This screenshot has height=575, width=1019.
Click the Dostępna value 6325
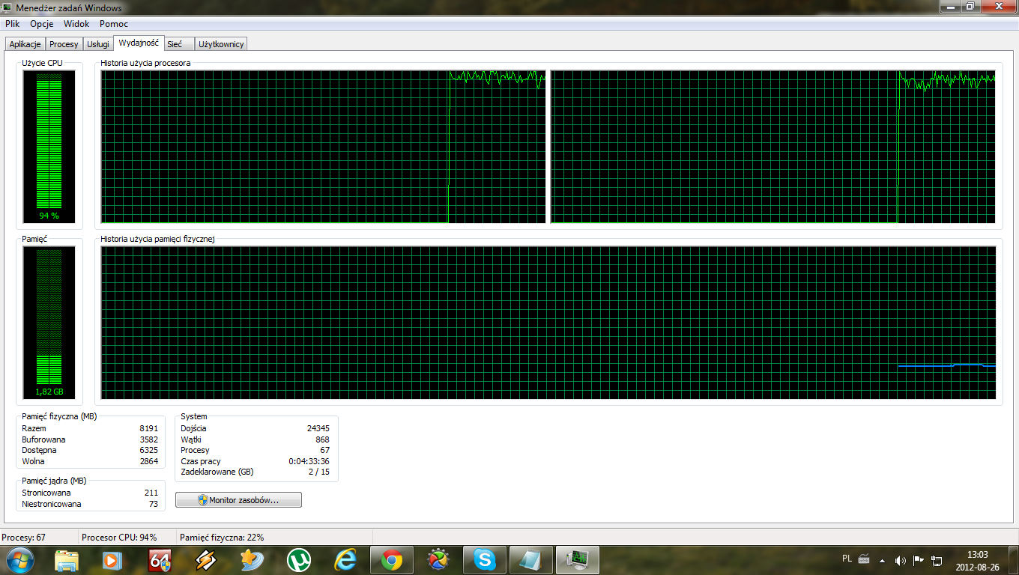click(149, 451)
